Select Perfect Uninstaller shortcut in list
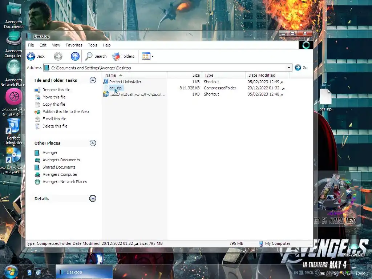Screen dimensions: 372x279 [125, 82]
